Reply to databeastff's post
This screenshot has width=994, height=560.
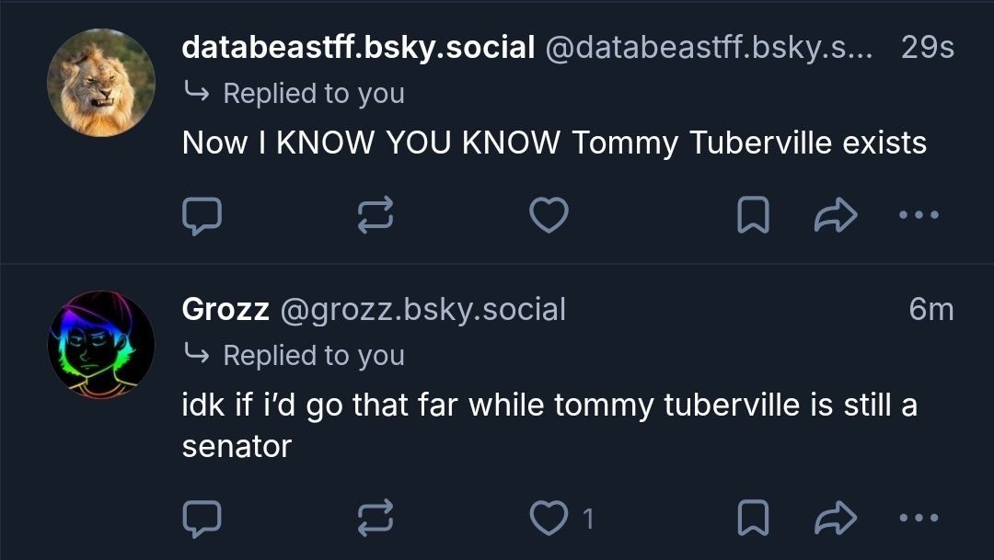click(x=202, y=215)
